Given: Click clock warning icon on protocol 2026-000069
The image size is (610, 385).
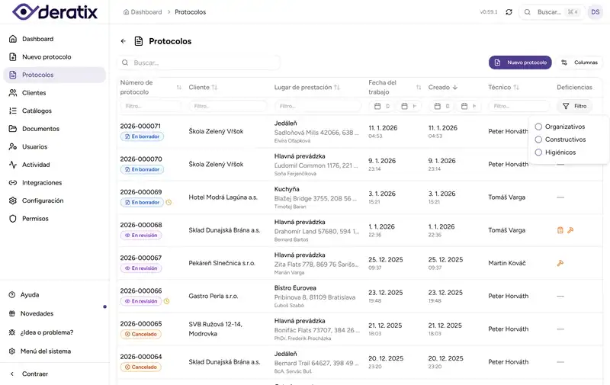Looking at the screenshot, I should 169,203.
